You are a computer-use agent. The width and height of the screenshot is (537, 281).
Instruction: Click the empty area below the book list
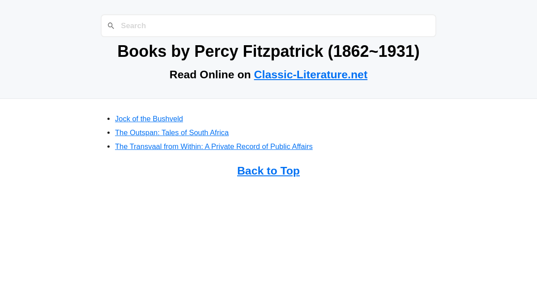(268, 224)
